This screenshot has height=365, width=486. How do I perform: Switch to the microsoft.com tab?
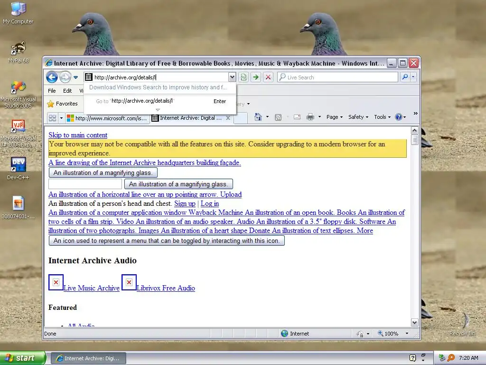(x=107, y=118)
